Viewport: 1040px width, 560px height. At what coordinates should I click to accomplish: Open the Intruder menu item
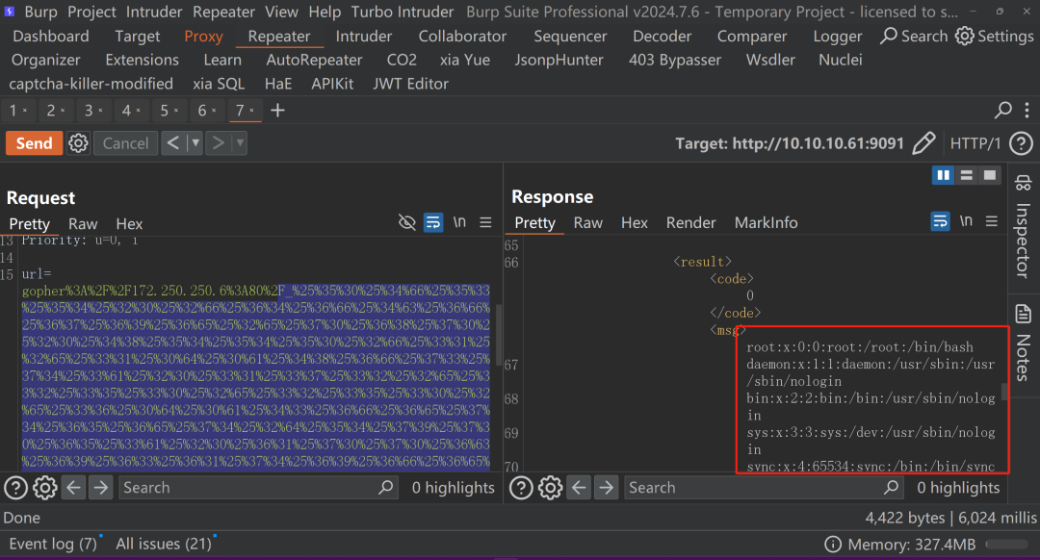[154, 12]
